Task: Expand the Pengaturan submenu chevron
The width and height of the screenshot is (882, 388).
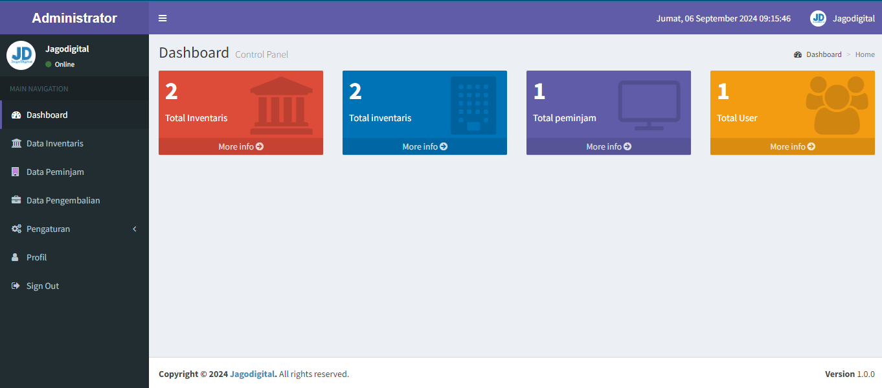Action: 135,229
